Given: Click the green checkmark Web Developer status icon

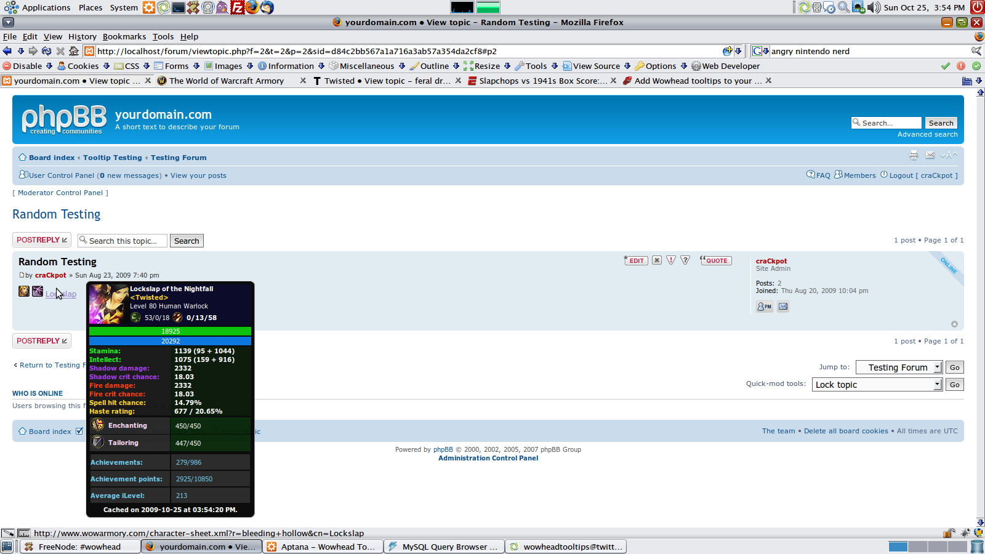Looking at the screenshot, I should click(946, 66).
